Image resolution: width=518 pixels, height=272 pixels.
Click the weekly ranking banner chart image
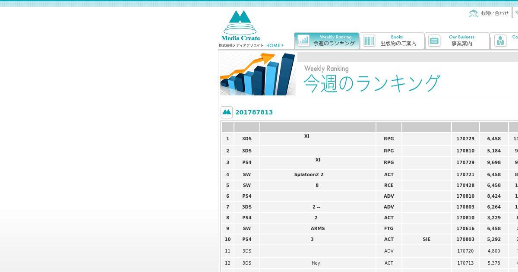(258, 74)
